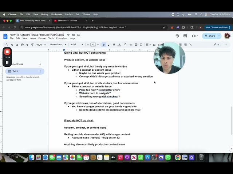Open the Docs Tools menu
Screen dimensions: 233x174
pos(51,38)
